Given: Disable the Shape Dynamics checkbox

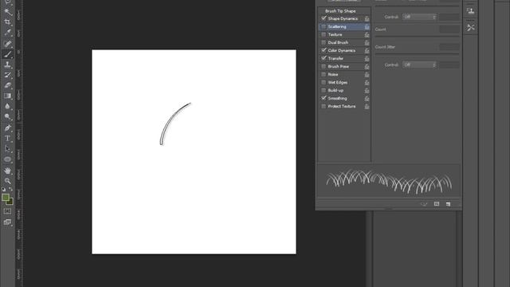Looking at the screenshot, I should point(324,18).
